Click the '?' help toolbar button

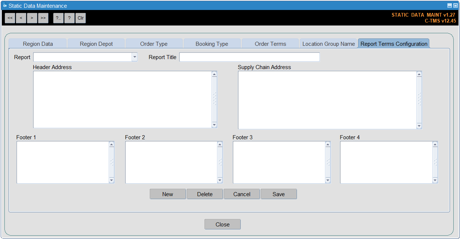(x=70, y=18)
